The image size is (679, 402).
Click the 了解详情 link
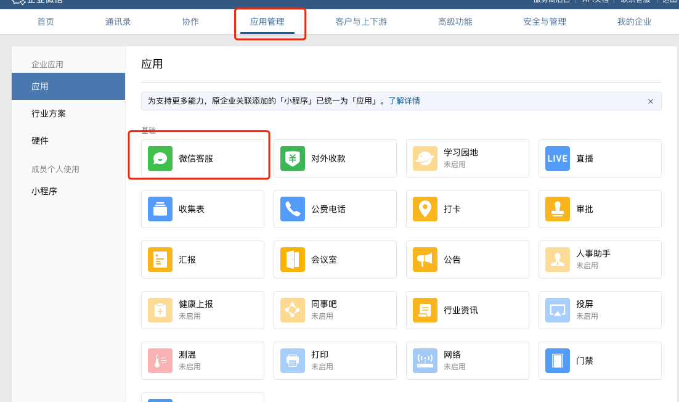[404, 101]
